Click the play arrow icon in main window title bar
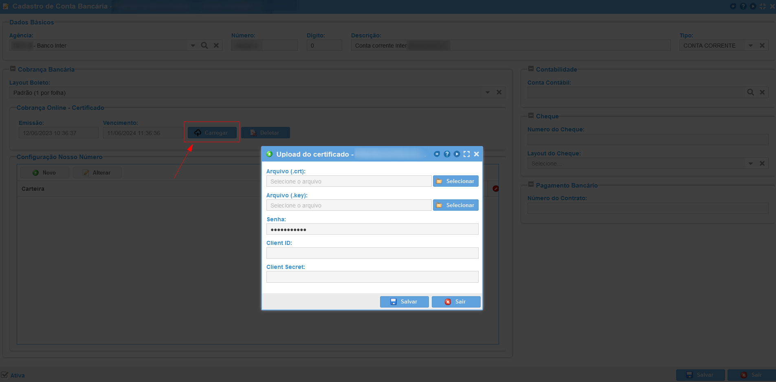This screenshot has width=776, height=382. pyautogui.click(x=753, y=6)
